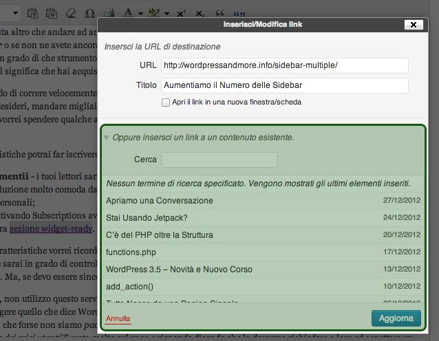The width and height of the screenshot is (439, 341).
Task: Click the text color A icon
Action: click(x=129, y=12)
